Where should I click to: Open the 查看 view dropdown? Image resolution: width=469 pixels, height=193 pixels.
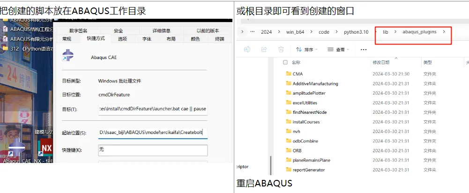pos(338,49)
